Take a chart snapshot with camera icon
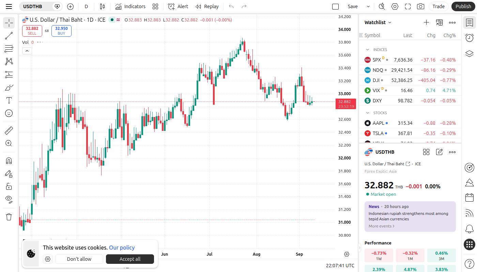The width and height of the screenshot is (477, 272). (x=421, y=6)
